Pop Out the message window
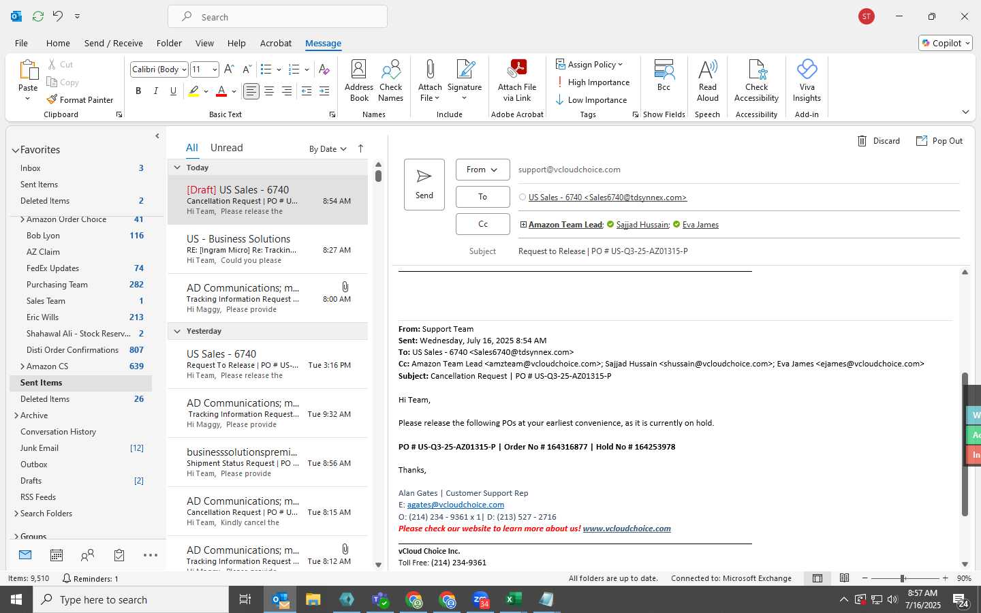981x613 pixels. click(x=939, y=141)
